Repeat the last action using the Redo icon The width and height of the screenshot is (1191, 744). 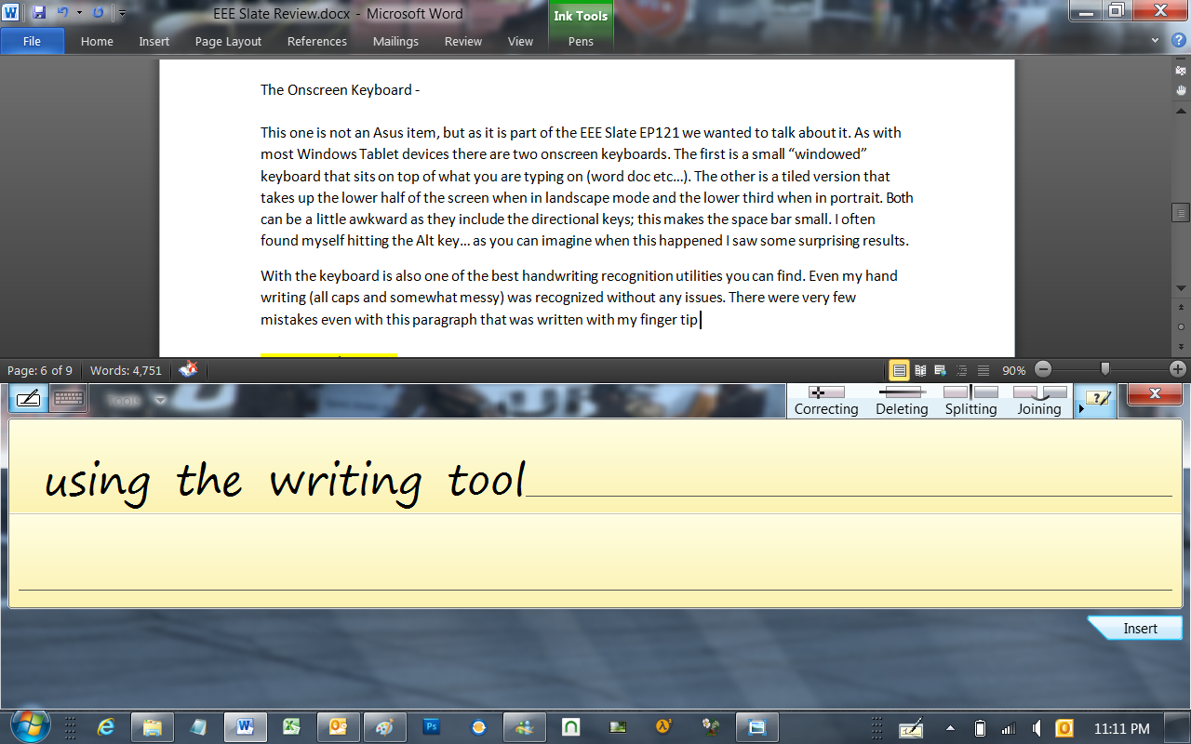[98, 13]
